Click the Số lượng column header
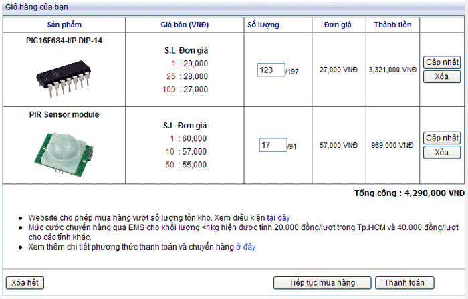This screenshot has height=299, width=468. coord(263,25)
